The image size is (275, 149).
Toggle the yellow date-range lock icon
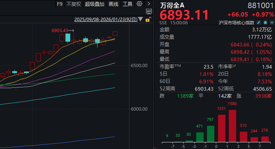(x=148, y=20)
